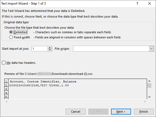
Task: Decrease the start import row spinner
Action: point(50,50)
